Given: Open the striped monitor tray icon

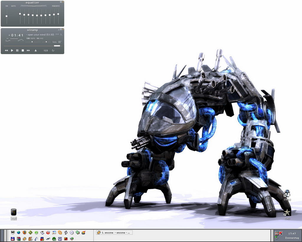Looking at the screenshot, I should [277, 233].
